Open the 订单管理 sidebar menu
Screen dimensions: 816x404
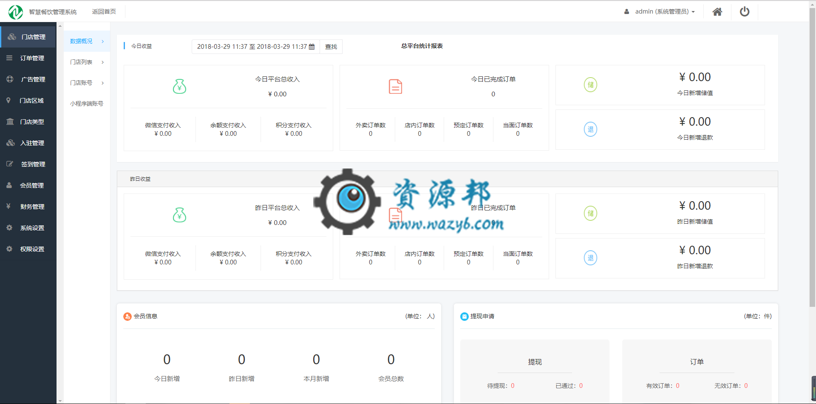pyautogui.click(x=28, y=58)
